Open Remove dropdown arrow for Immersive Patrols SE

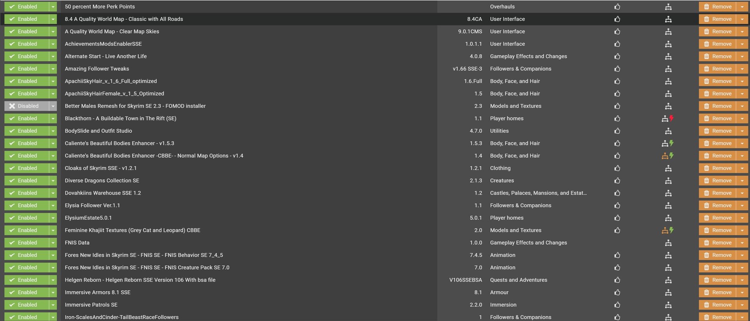(742, 305)
